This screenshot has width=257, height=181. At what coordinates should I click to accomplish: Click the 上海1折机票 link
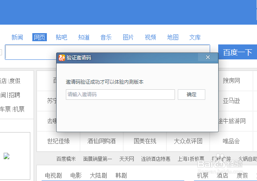pyautogui.click(x=191, y=159)
